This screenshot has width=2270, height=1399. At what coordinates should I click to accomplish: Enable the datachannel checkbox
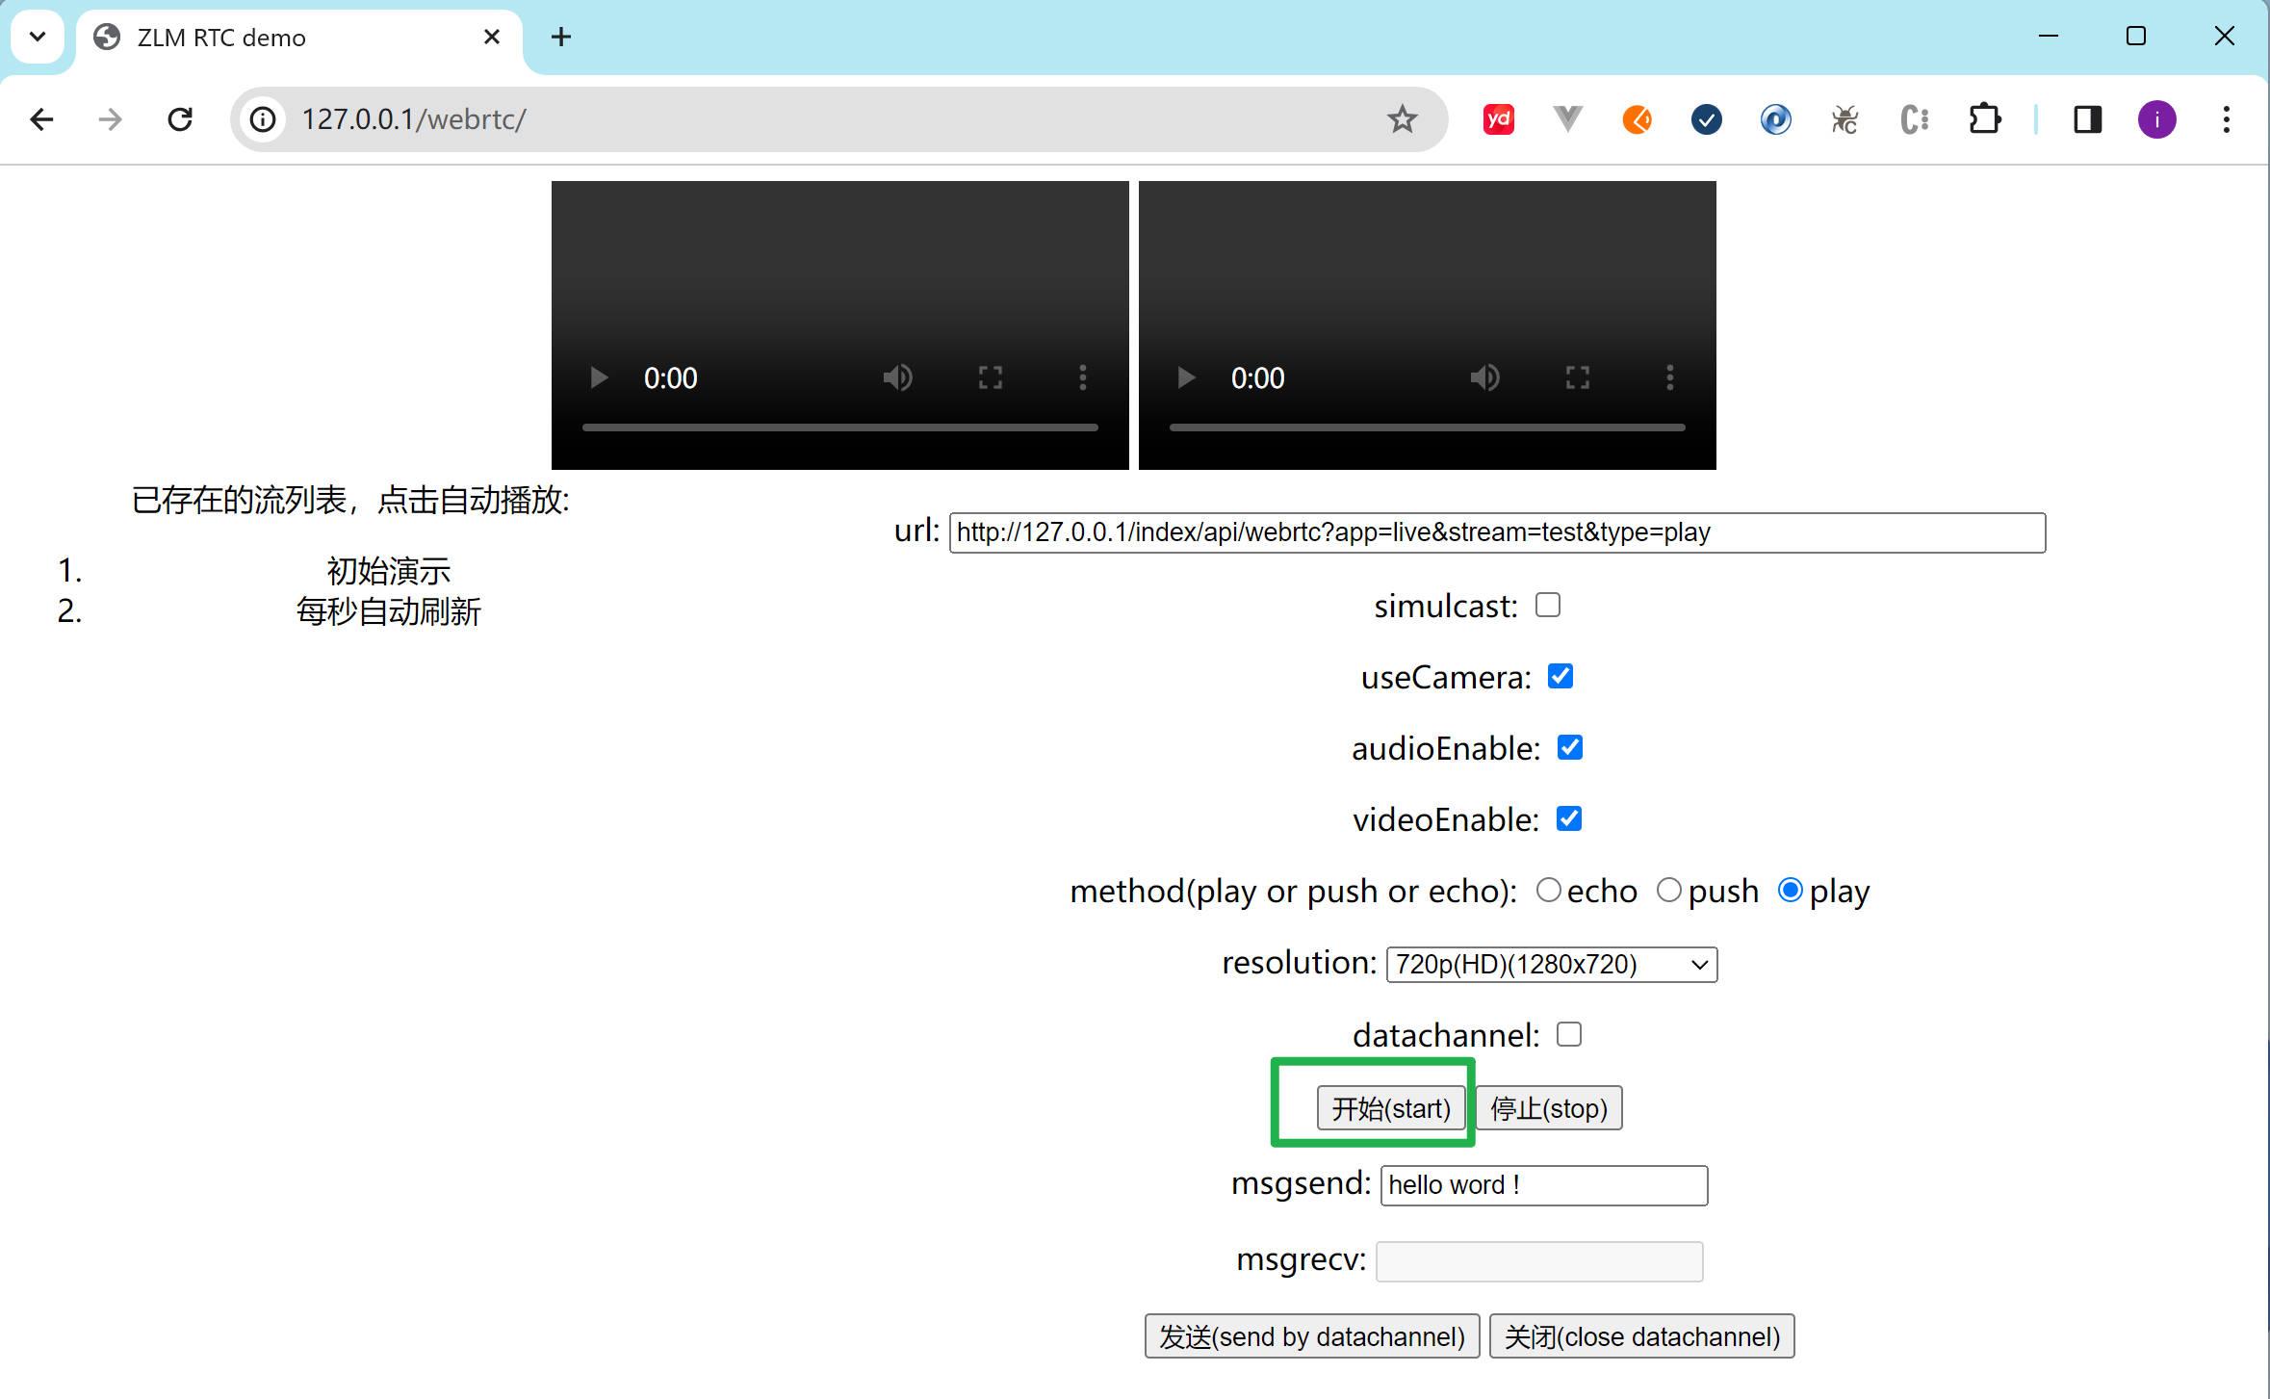coord(1568,1034)
